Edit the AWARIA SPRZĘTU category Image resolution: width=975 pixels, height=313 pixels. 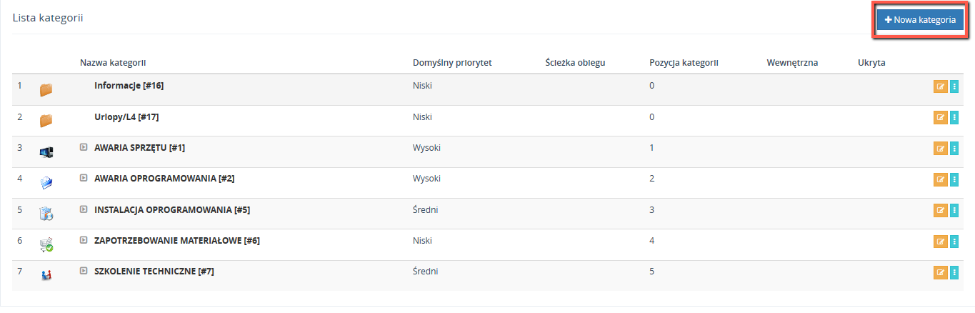(x=940, y=149)
